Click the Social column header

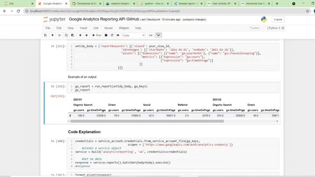[x=147, y=105]
